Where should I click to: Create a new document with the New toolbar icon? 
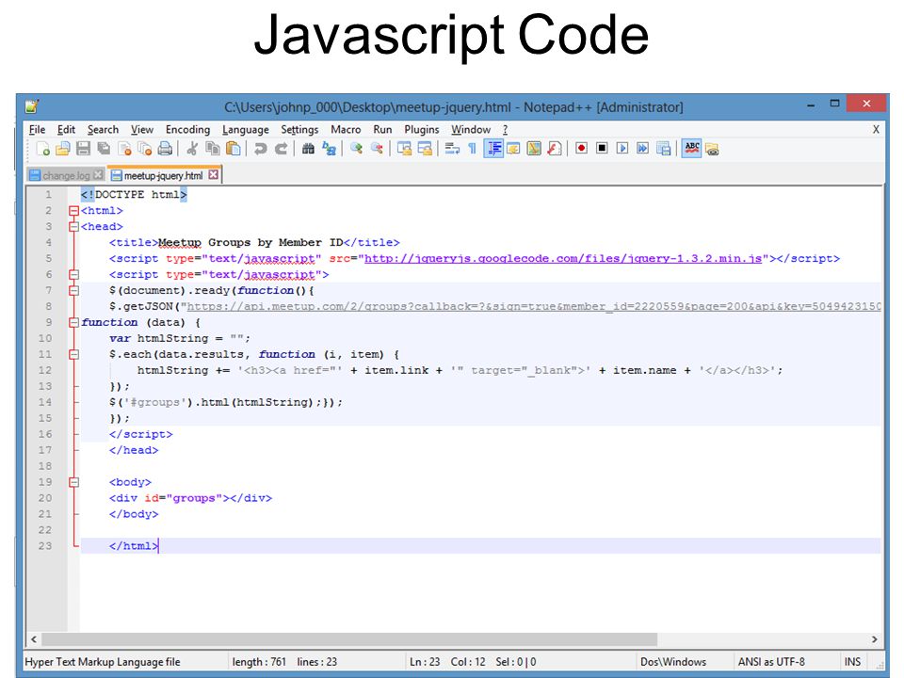click(42, 149)
